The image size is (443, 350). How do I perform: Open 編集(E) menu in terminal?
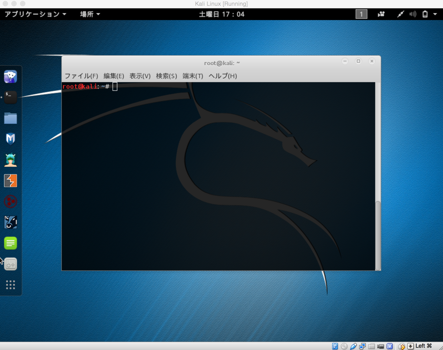(x=114, y=76)
